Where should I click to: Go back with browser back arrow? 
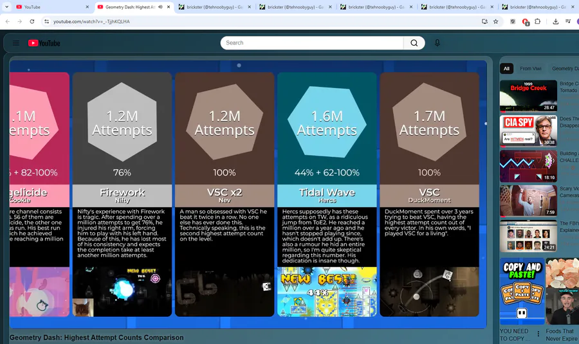[x=8, y=21]
